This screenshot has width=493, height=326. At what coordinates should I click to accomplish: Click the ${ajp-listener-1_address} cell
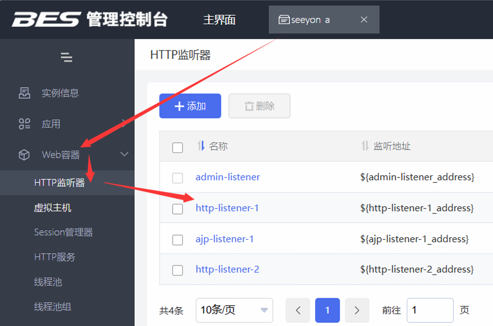414,239
